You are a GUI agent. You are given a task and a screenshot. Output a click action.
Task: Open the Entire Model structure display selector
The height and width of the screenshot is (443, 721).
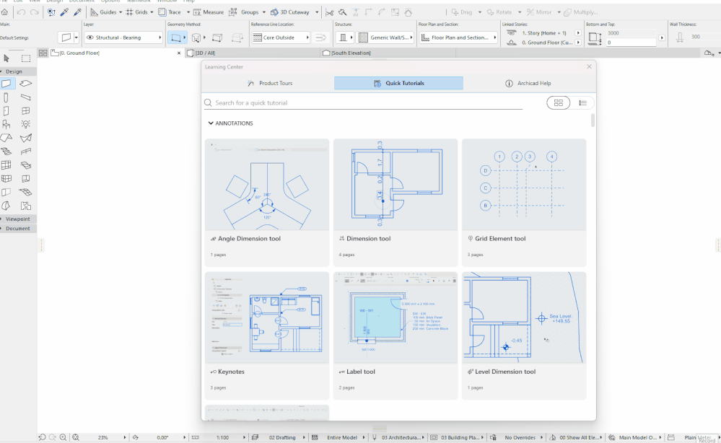coord(341,437)
